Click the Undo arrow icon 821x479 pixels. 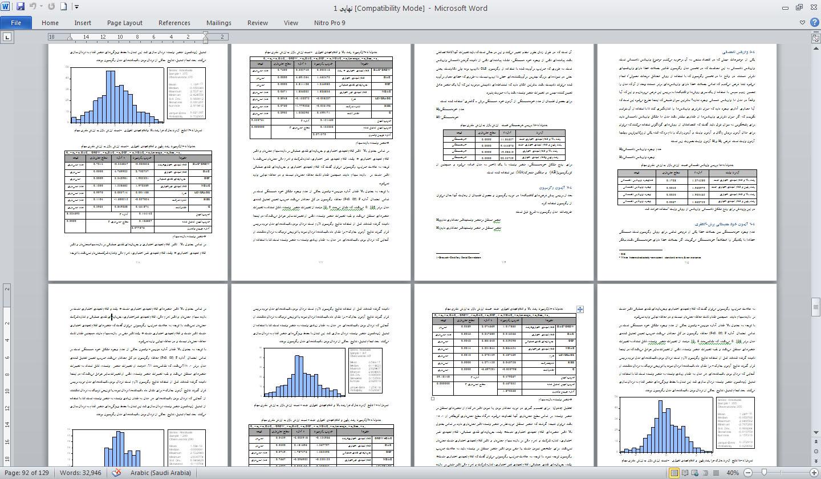point(32,7)
